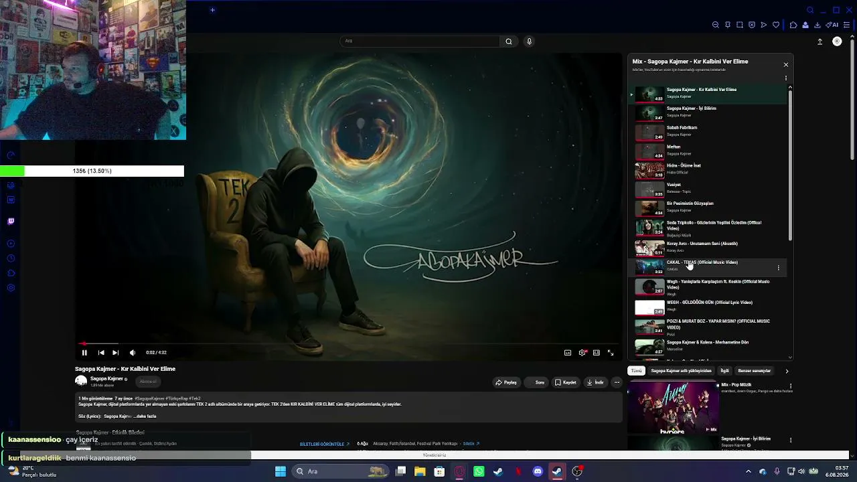The image size is (857, 482).
Task: Skip to next video in player
Action: 115,353
